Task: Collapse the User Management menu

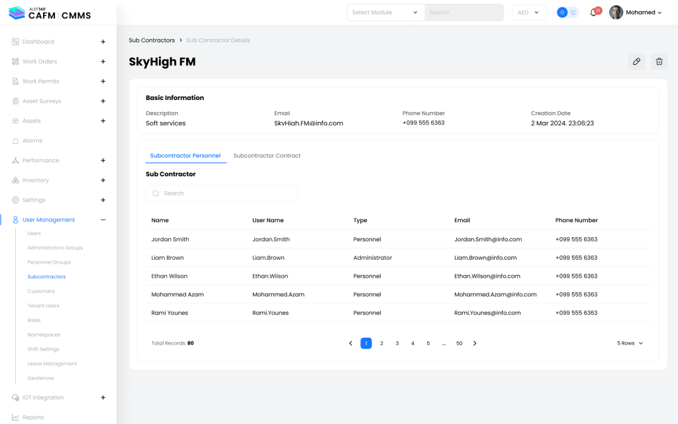Action: pyautogui.click(x=103, y=220)
